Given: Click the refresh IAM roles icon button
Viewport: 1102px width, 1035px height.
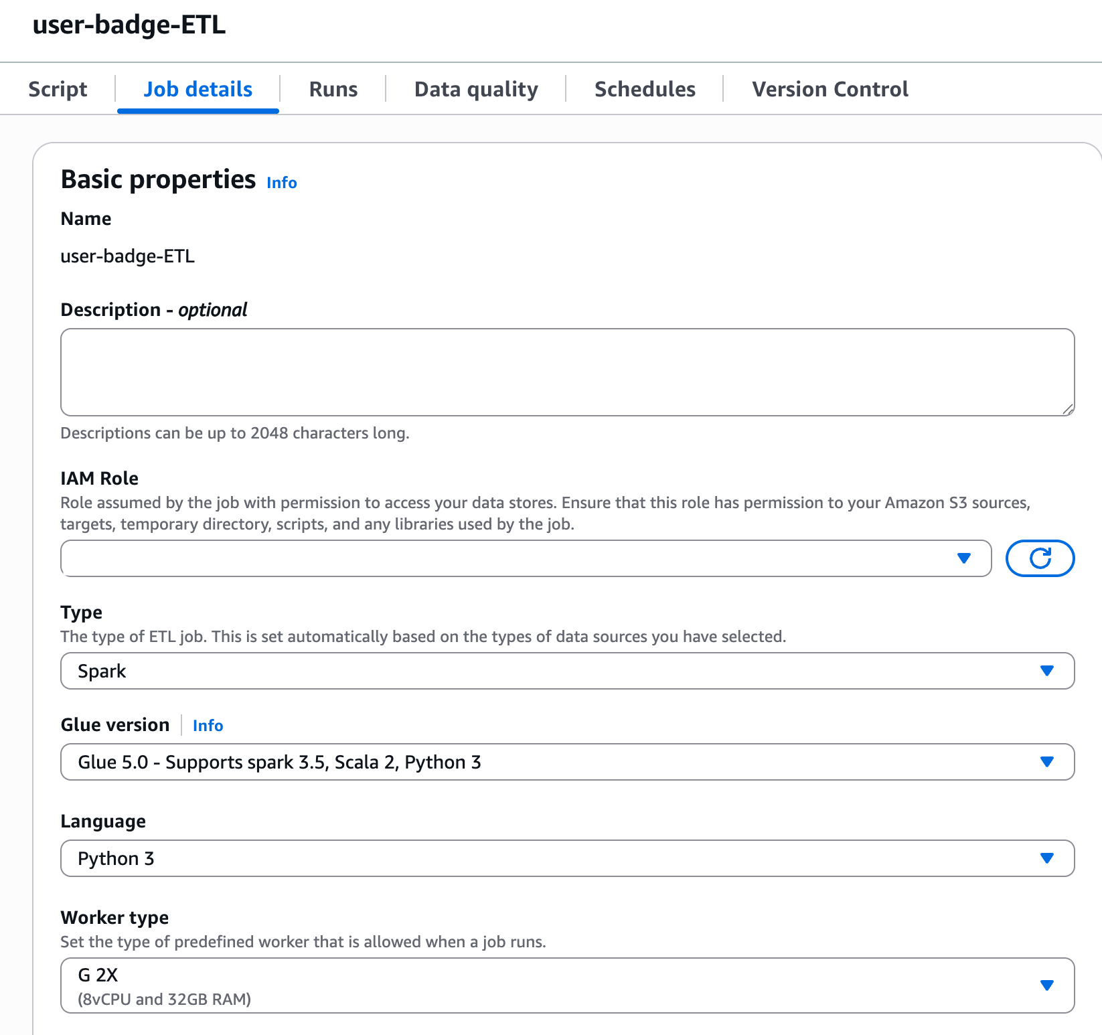Looking at the screenshot, I should [x=1040, y=558].
